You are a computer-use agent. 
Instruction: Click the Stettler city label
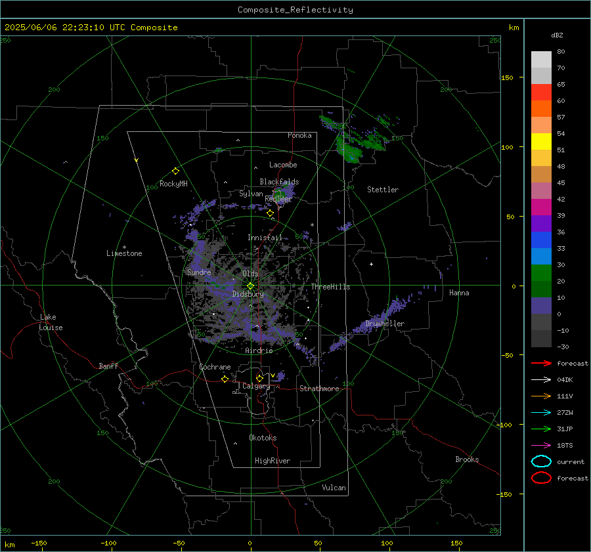383,190
